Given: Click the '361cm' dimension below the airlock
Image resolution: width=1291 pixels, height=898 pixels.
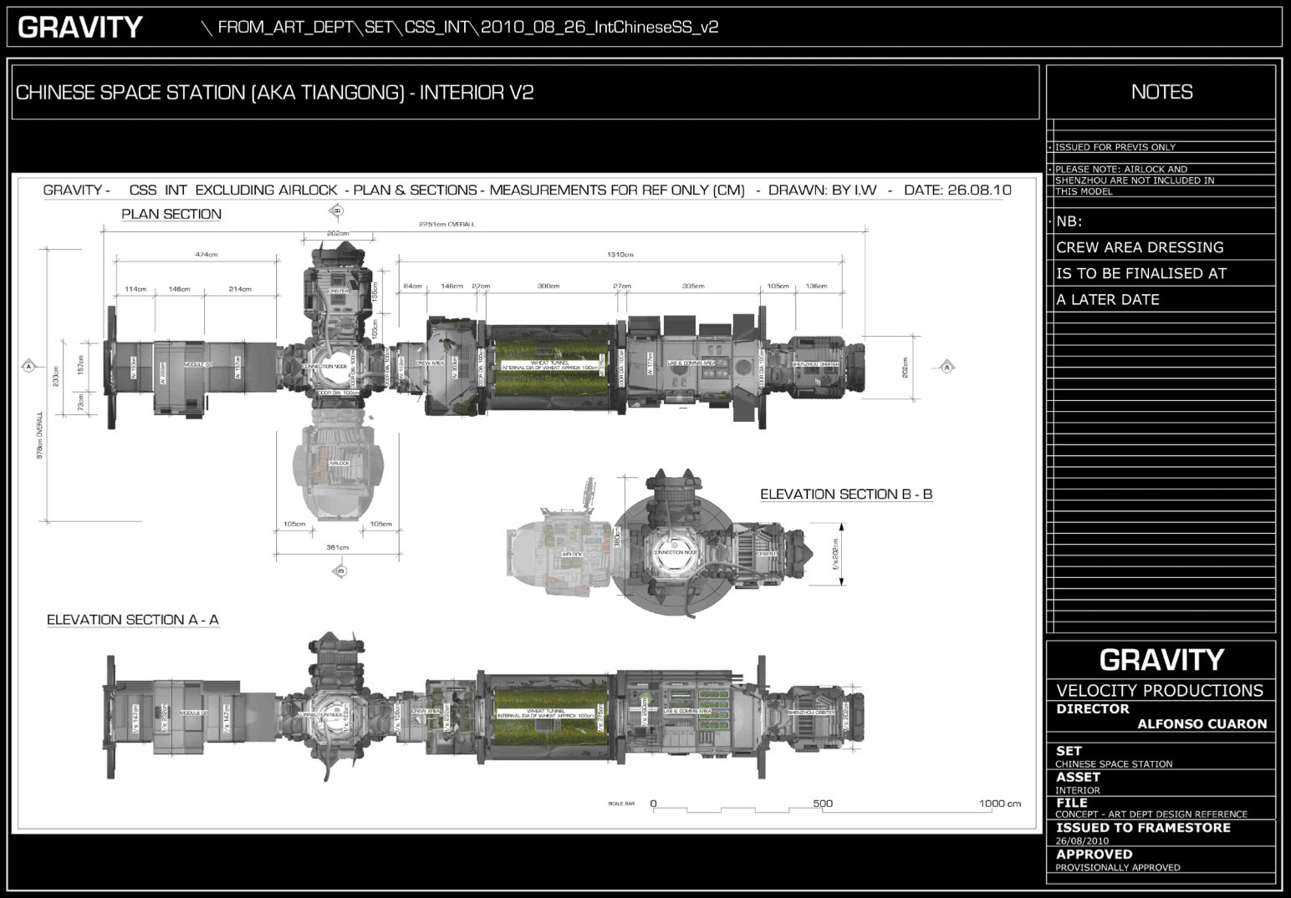Looking at the screenshot, I should 338,547.
